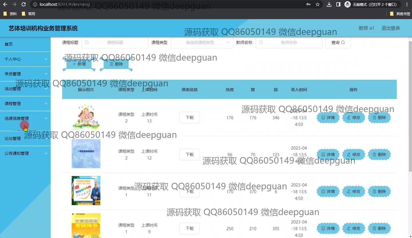Click 详情 for the first course row

pos(328,118)
